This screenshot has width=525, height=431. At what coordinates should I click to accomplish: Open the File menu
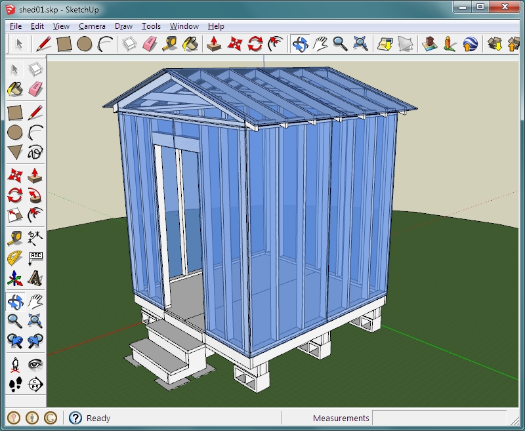pos(15,26)
